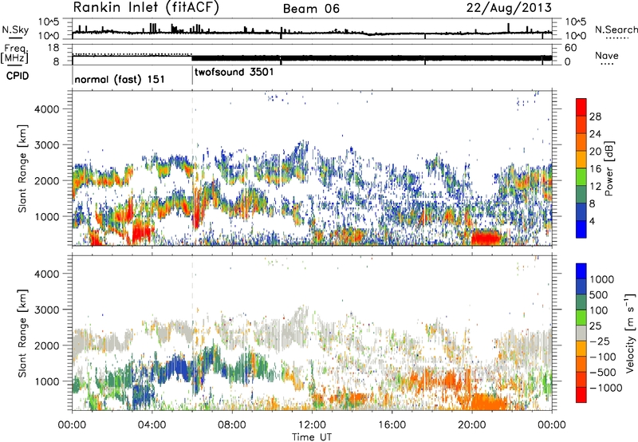Click the 'CPID' row label

(18, 76)
